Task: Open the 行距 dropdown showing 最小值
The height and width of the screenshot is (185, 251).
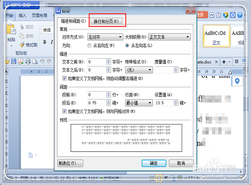Action: click(139, 103)
